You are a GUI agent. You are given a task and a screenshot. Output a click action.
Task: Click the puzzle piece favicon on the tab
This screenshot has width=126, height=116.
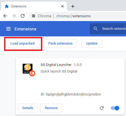(7, 6)
